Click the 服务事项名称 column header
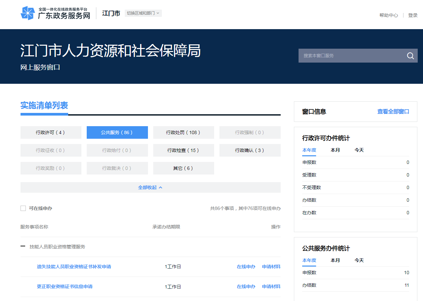This screenshot has width=423, height=301. coord(34,227)
